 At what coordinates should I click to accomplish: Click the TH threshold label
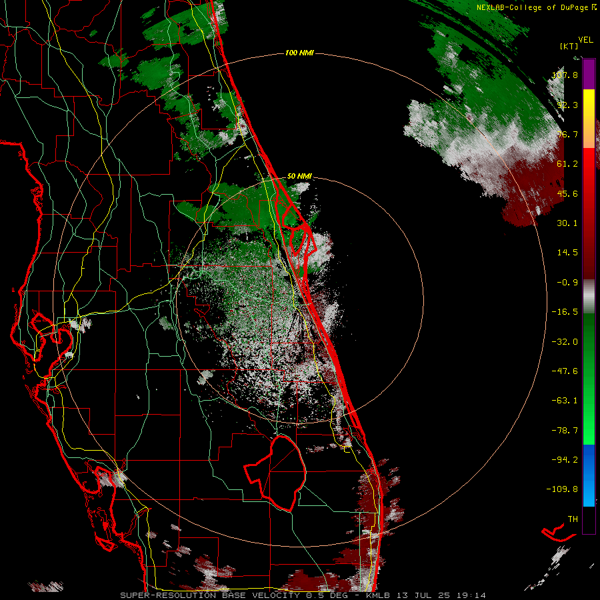pyautogui.click(x=573, y=519)
